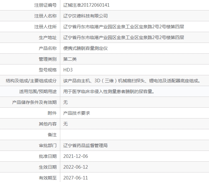Click the 产品储存条件及有效期 label
This screenshot has width=209, height=182.
(x=34, y=102)
